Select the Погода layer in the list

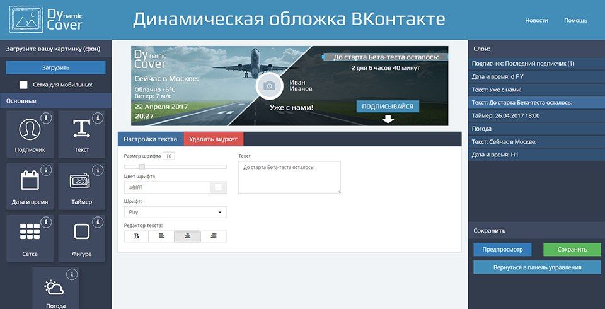536,129
